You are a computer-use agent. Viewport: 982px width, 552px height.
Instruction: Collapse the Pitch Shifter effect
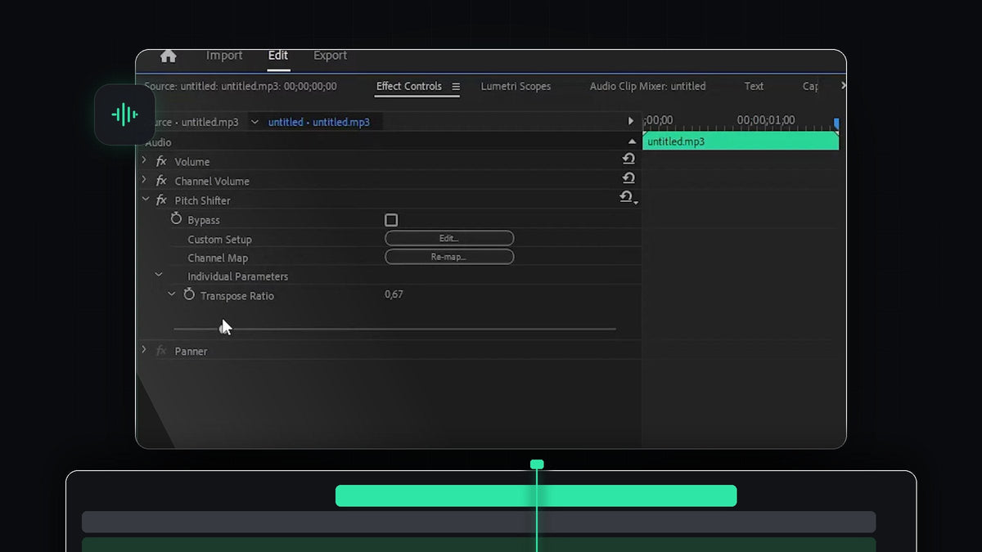145,199
